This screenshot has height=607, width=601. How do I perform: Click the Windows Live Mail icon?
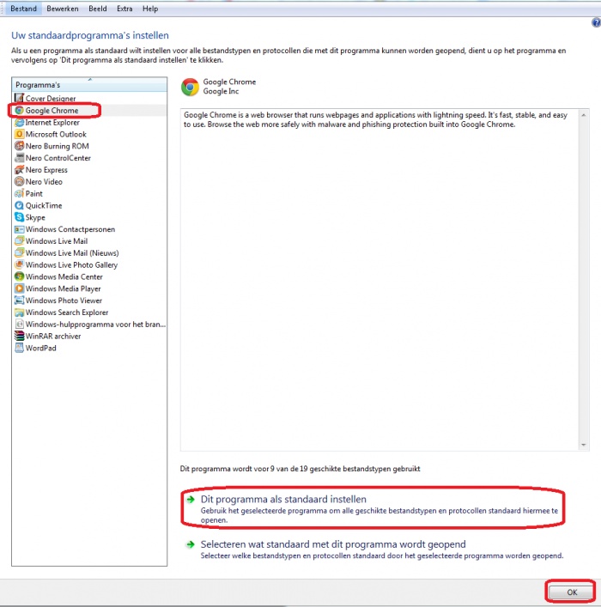click(19, 241)
